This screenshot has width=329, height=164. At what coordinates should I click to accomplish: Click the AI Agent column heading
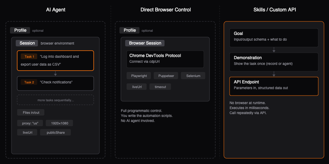(x=55, y=10)
